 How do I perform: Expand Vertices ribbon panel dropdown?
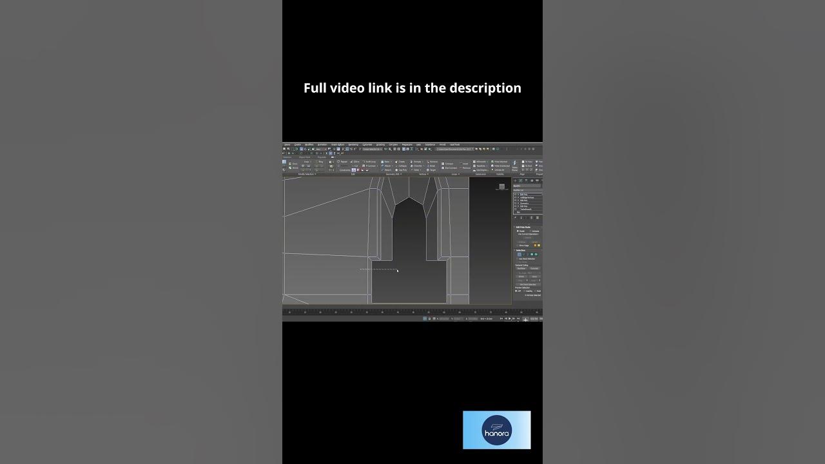(423, 174)
